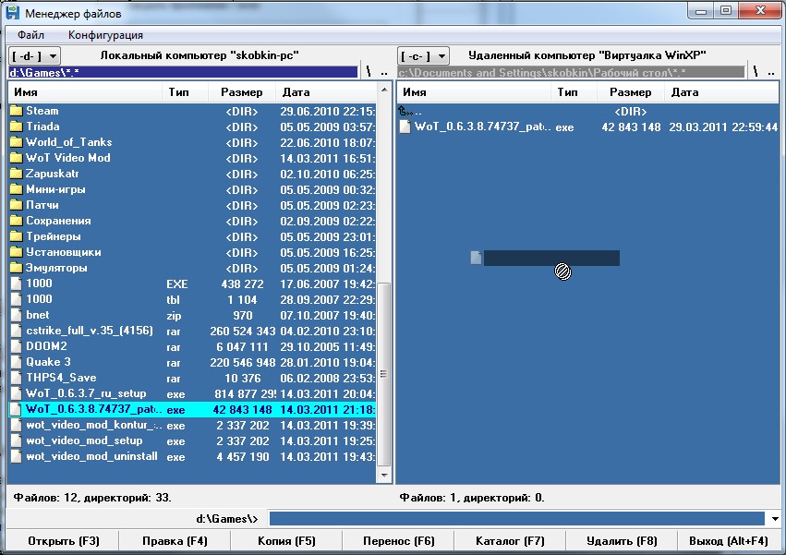
Task: Click the Steam folder icon
Action: coord(16,111)
